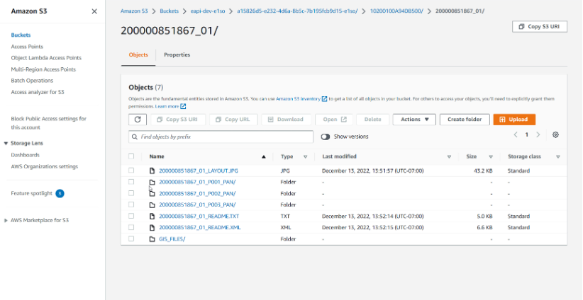This screenshot has width=583, height=300.
Task: Click the orange Upload button
Action: point(514,120)
